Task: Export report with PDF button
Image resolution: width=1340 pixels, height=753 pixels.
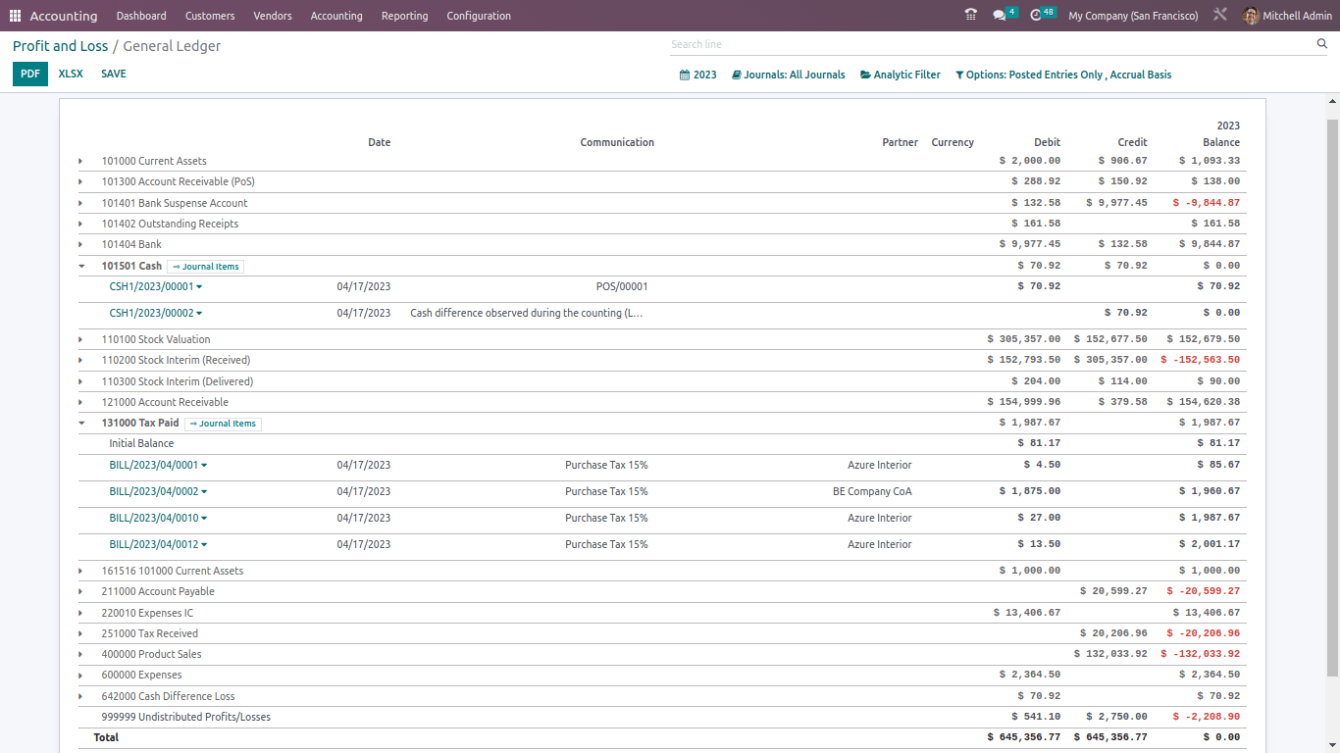Action: [30, 74]
